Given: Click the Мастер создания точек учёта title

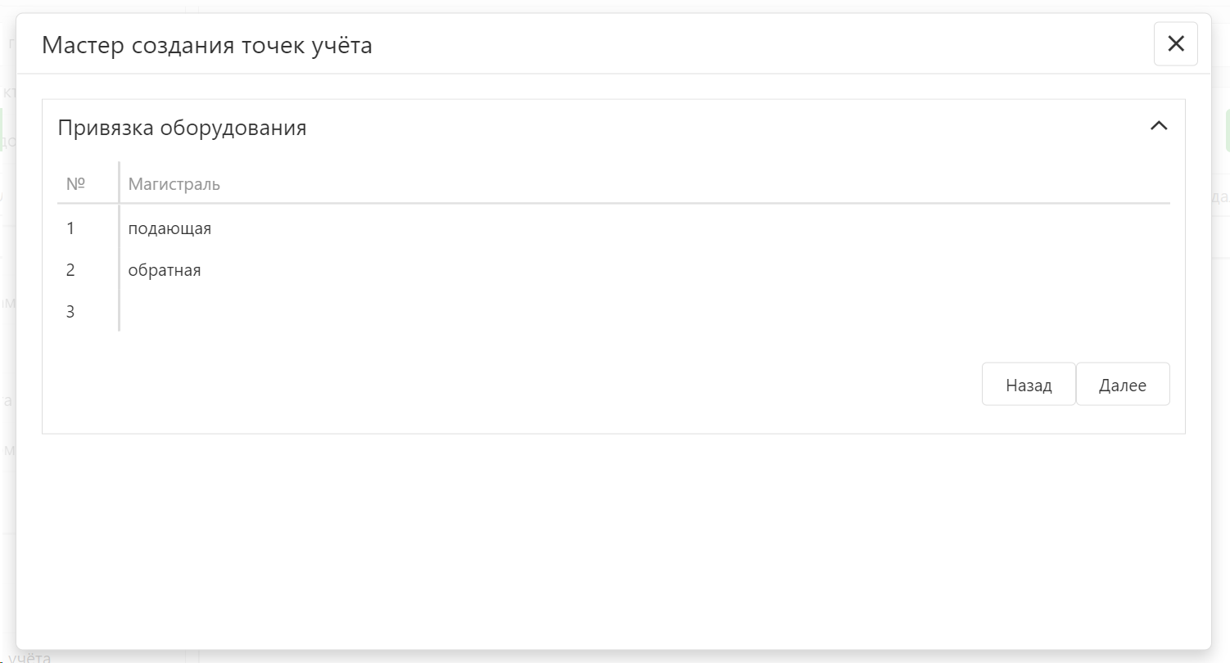Looking at the screenshot, I should click(206, 45).
